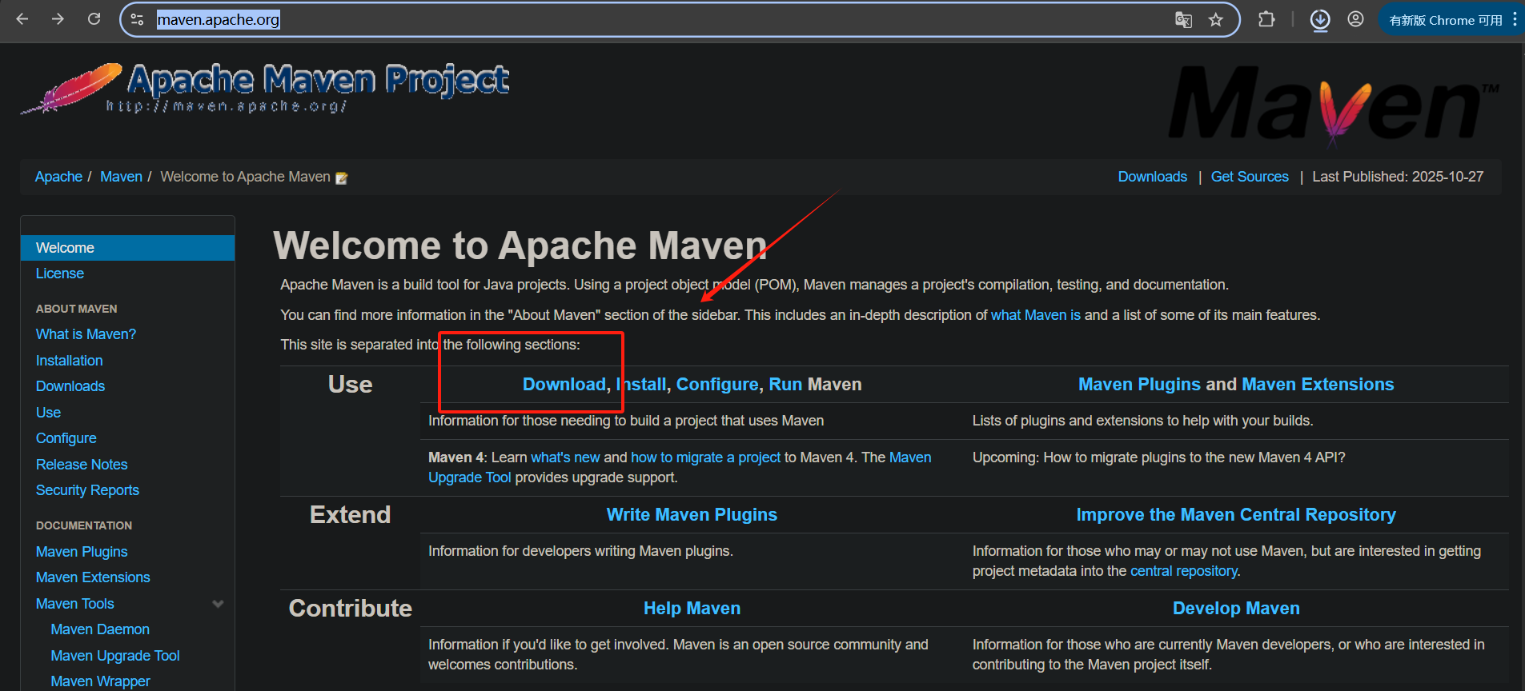Open the 'what Maven is' link
Image resolution: width=1525 pixels, height=691 pixels.
(1035, 315)
